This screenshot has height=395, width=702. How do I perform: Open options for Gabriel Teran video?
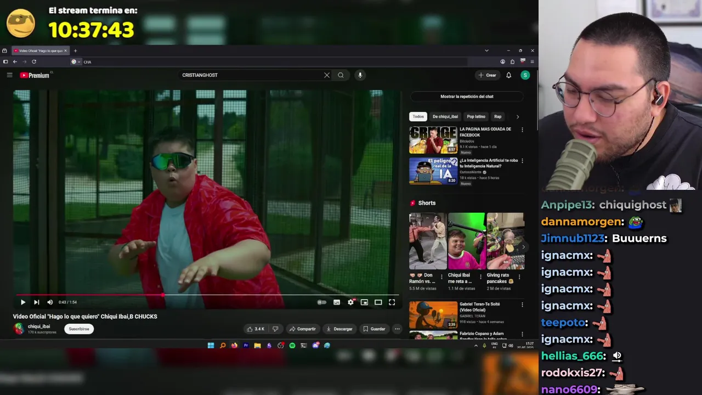point(522,304)
